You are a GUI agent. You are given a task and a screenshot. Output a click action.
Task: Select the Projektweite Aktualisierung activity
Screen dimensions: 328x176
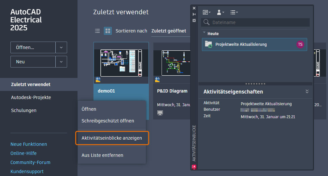[x=254, y=44]
